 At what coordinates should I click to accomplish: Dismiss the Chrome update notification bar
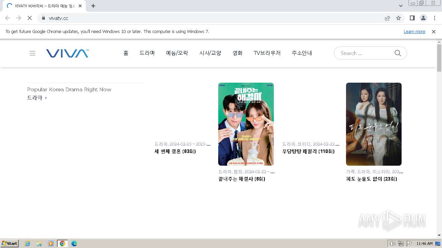[434, 32]
